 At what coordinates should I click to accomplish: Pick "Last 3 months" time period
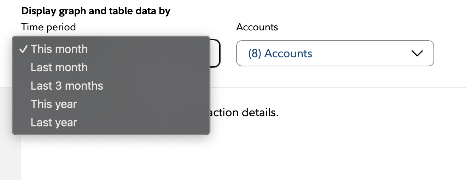(67, 86)
